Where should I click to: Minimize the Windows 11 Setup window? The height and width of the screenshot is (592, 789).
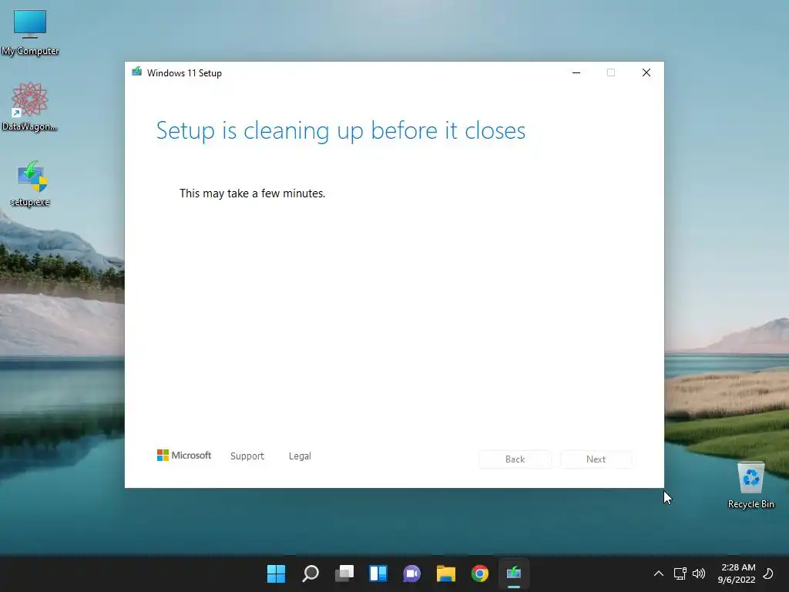click(x=576, y=72)
